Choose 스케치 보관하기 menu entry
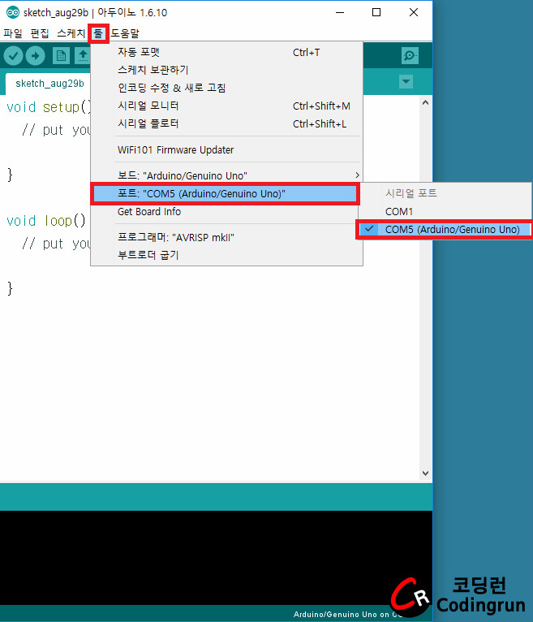The width and height of the screenshot is (533, 622). pyautogui.click(x=226, y=70)
